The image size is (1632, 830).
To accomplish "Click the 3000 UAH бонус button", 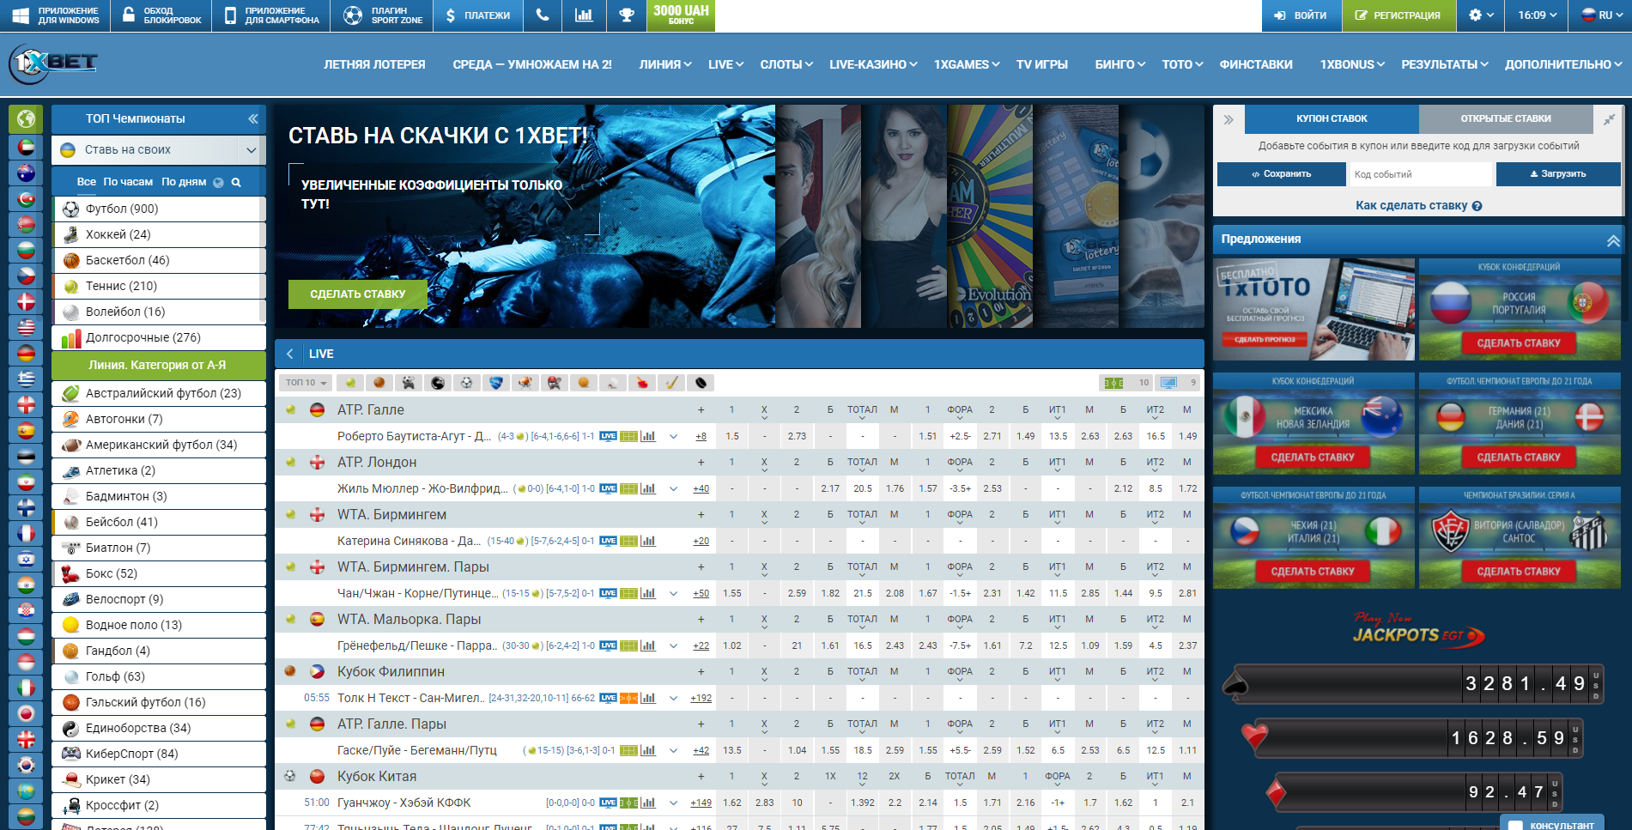I will point(681,15).
